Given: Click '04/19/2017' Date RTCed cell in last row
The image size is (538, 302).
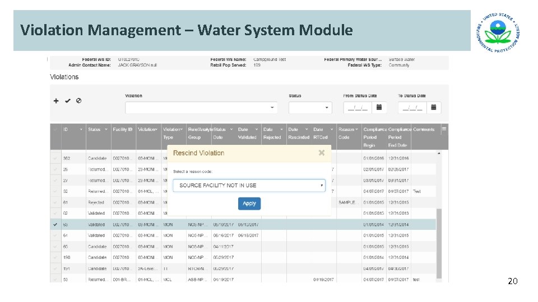Looking at the screenshot, I should click(323, 280).
